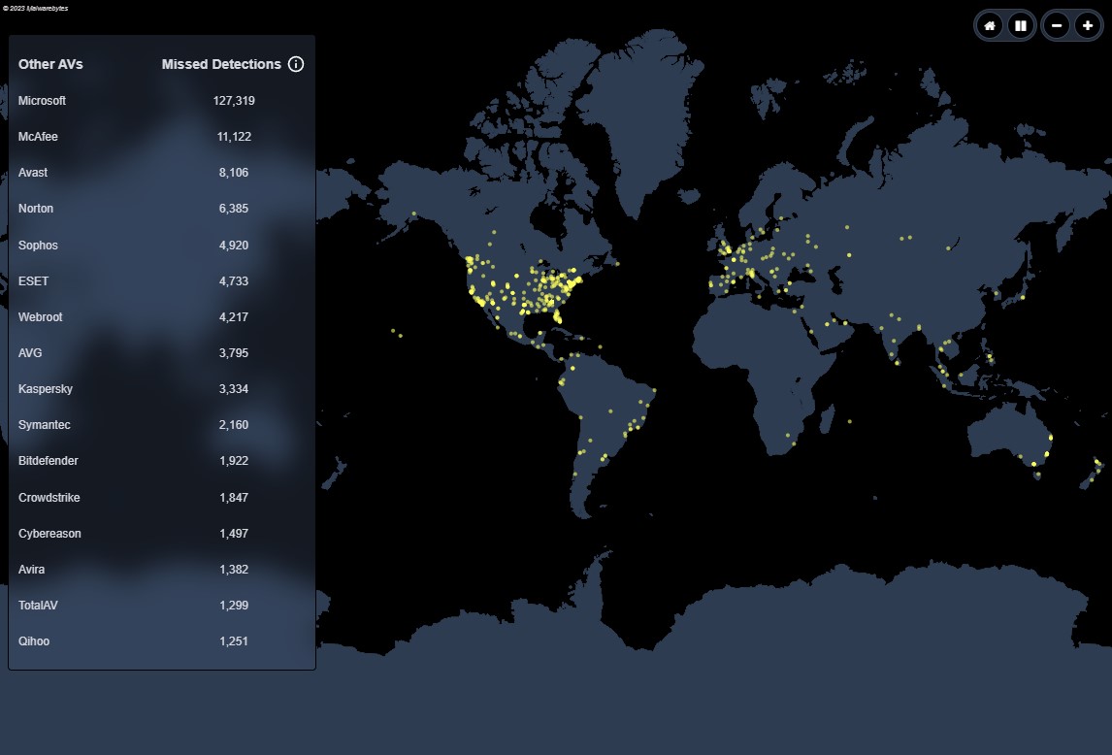Zoom out the map with minus button
The width and height of the screenshot is (1112, 755).
click(x=1056, y=26)
